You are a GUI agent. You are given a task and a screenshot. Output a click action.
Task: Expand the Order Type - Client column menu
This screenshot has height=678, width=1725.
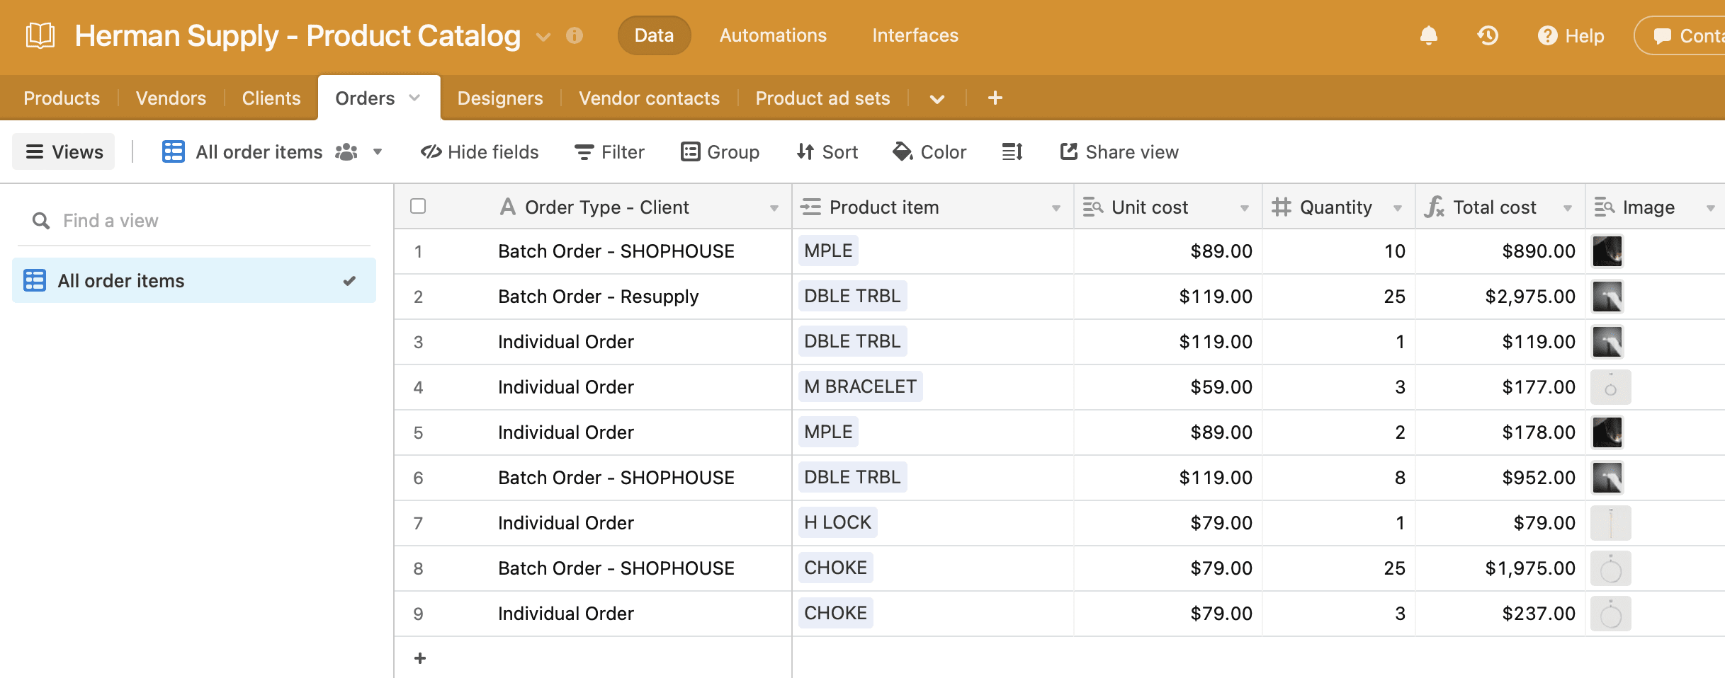click(x=774, y=207)
